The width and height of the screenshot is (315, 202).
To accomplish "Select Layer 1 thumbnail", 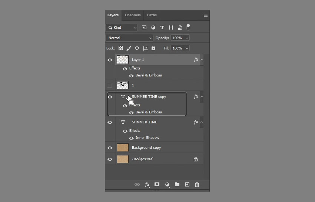I will tap(123, 60).
